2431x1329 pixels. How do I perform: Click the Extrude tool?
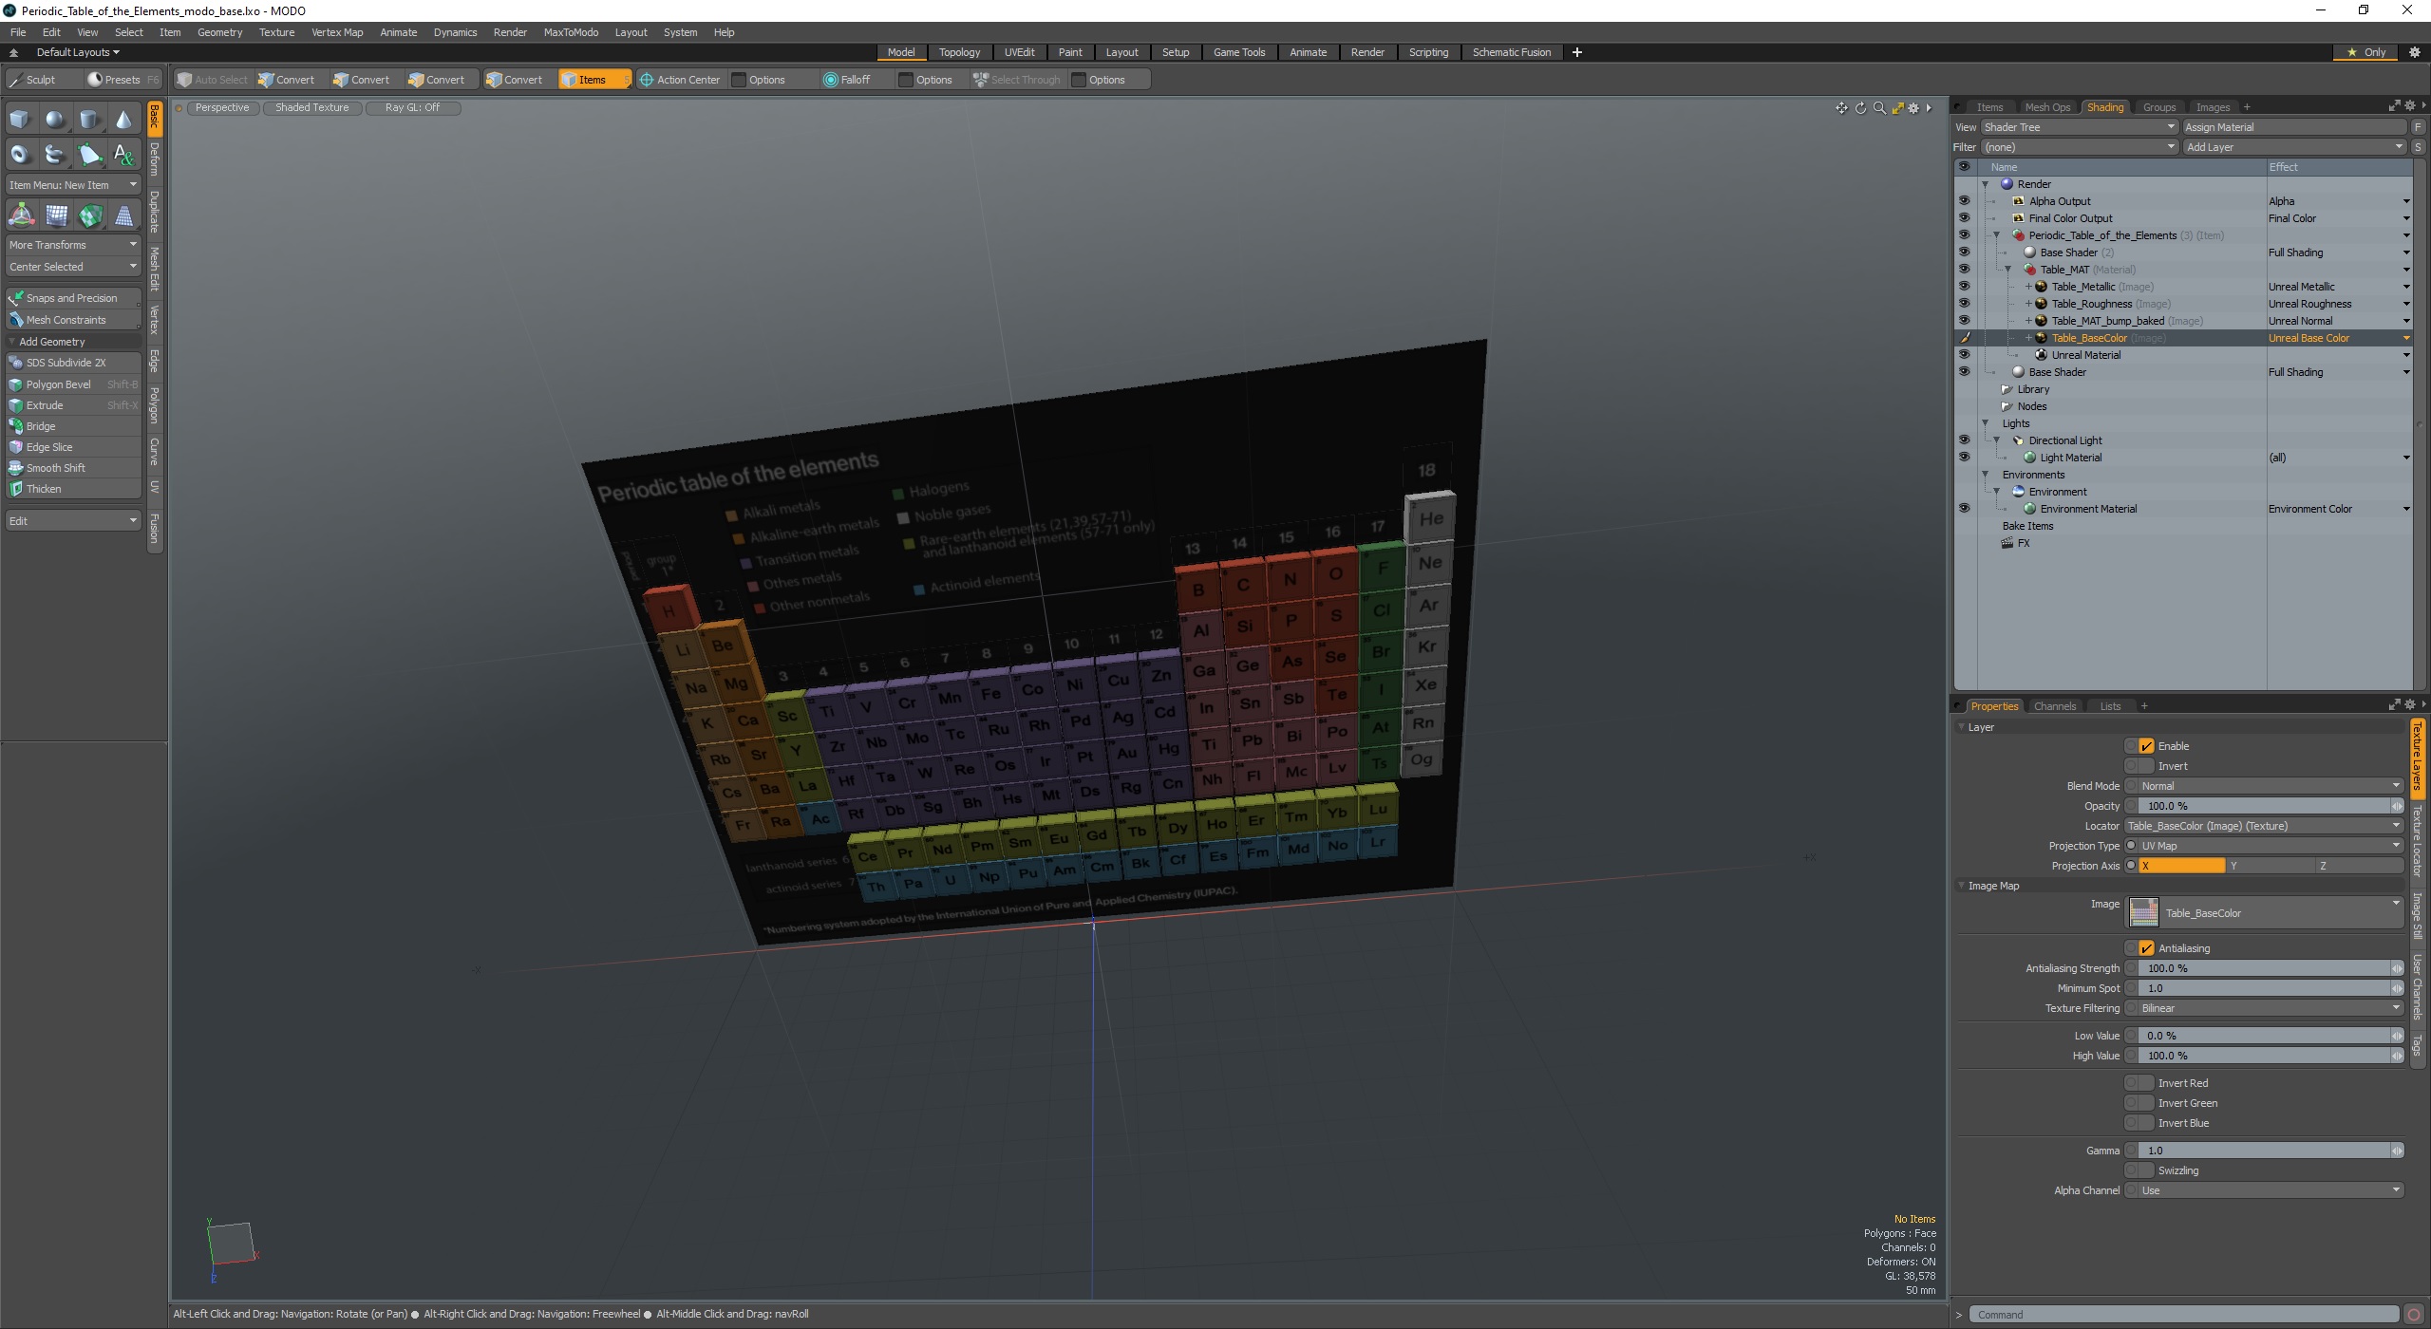coord(73,405)
